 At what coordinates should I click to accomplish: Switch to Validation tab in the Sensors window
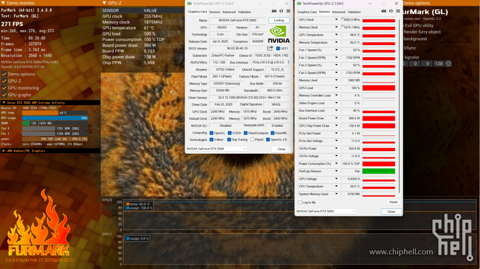pos(354,12)
